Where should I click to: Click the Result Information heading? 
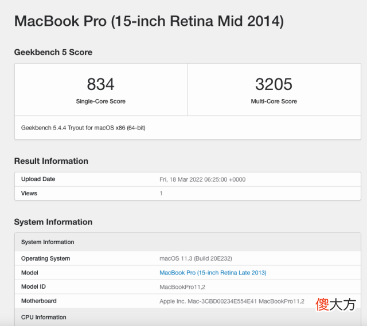click(51, 161)
